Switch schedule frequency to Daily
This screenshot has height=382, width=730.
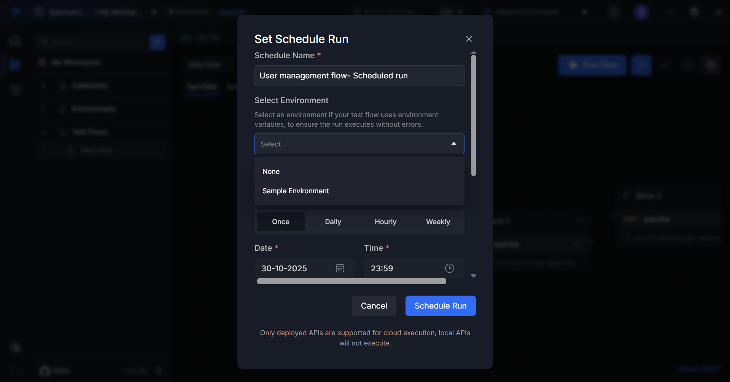[333, 222]
